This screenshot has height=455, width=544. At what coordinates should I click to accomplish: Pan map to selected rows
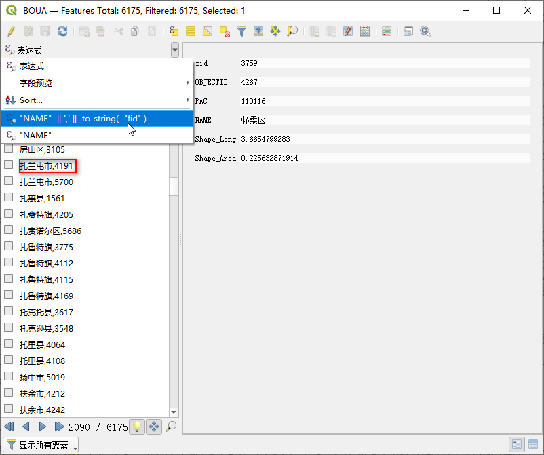(x=275, y=31)
